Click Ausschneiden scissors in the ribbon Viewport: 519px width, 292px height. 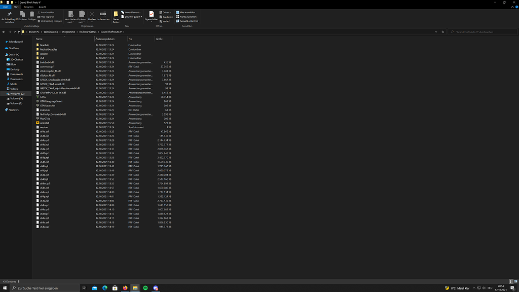pyautogui.click(x=46, y=12)
